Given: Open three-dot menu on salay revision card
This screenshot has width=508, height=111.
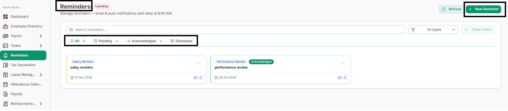Looking at the screenshot, I should tap(199, 63).
